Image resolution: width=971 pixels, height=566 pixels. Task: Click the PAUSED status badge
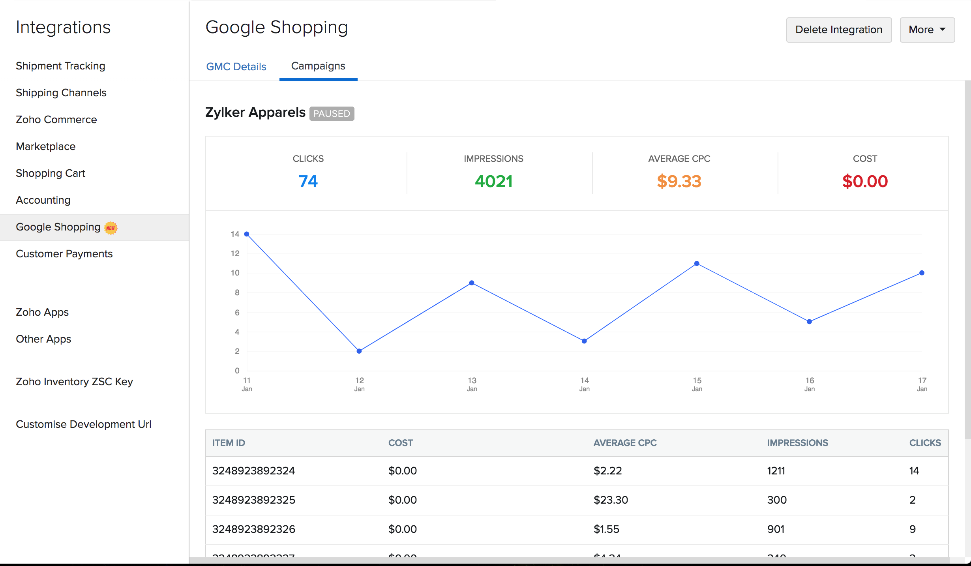click(332, 114)
